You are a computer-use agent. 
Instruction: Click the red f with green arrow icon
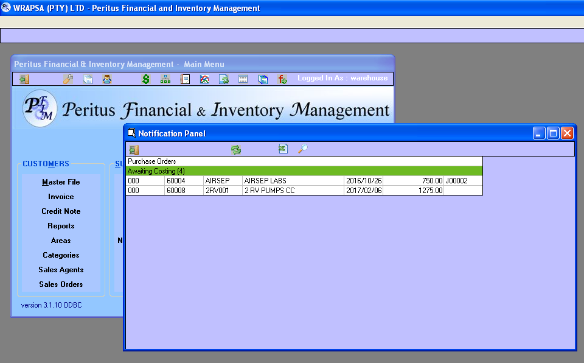pyautogui.click(x=282, y=79)
